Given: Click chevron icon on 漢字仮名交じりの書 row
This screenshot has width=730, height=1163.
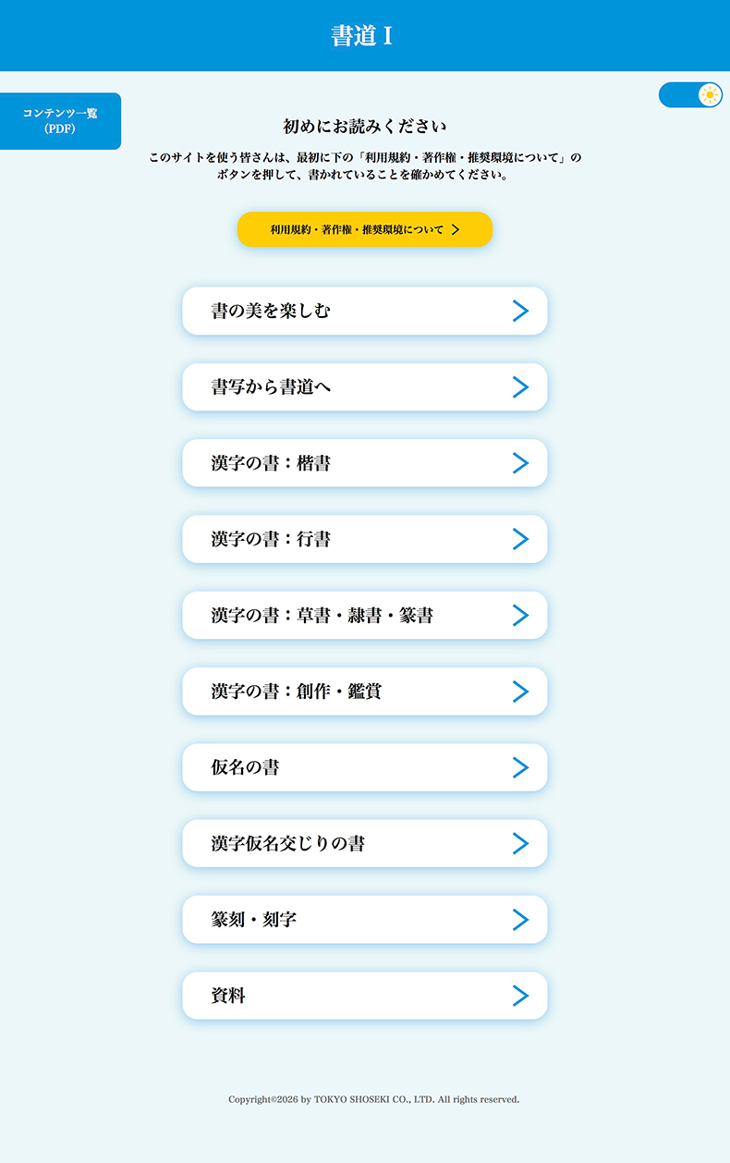Looking at the screenshot, I should click(520, 843).
